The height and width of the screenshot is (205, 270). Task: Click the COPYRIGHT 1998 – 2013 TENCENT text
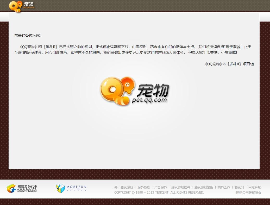(x=159, y=193)
